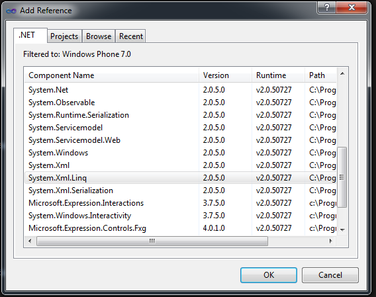376x297 pixels.
Task: Switch to the Projects tab
Action: coord(64,36)
